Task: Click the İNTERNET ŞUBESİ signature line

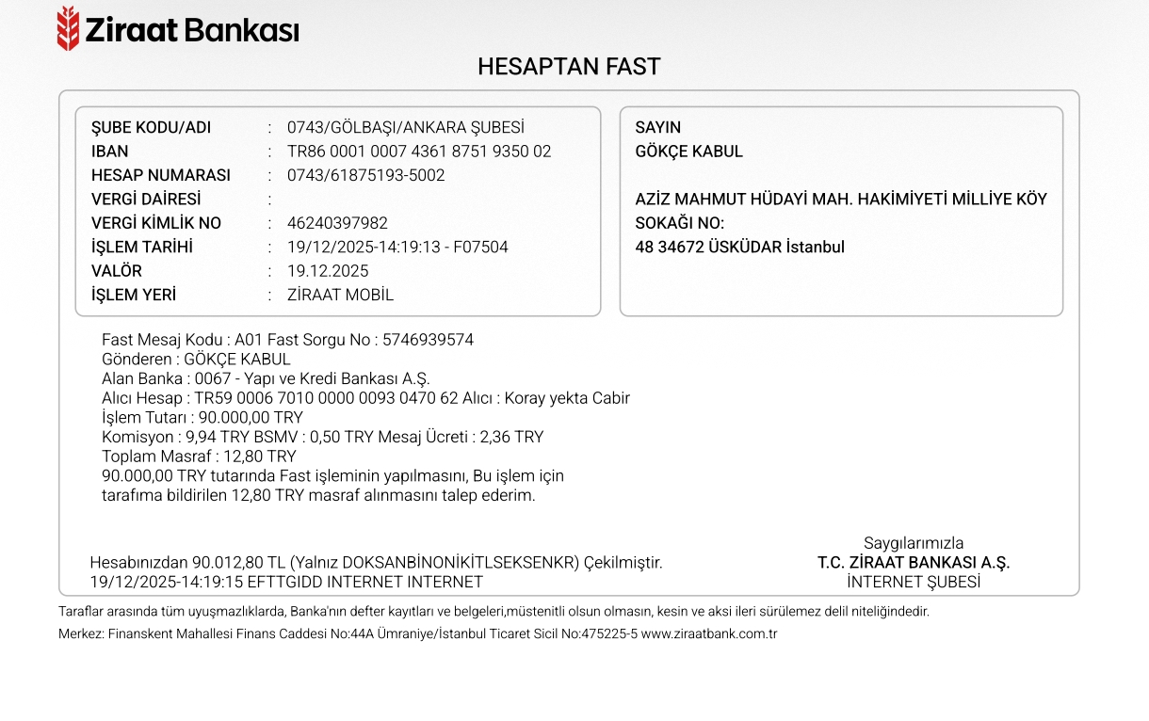Action: (x=914, y=583)
